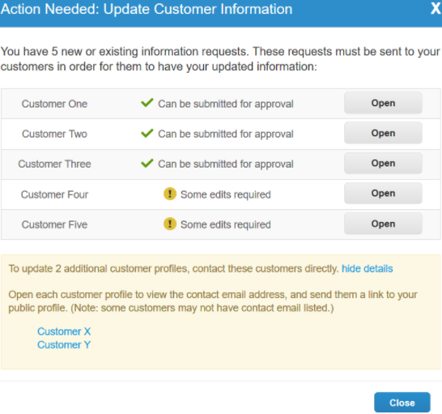Viewport: 442px width, 414px height.
Task: Open the Customer Three information request
Action: 383,163
